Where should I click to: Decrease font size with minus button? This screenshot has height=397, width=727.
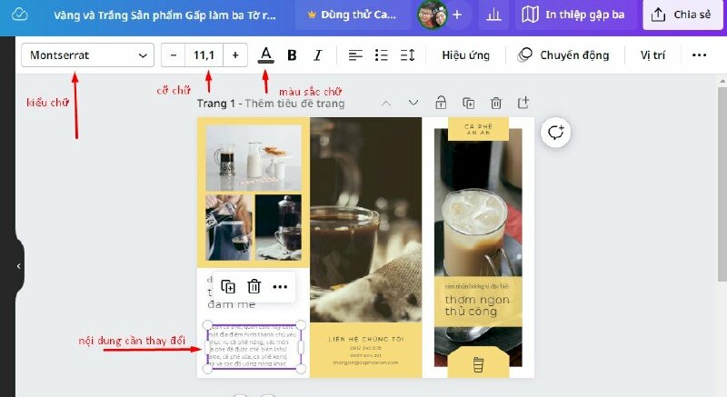174,55
